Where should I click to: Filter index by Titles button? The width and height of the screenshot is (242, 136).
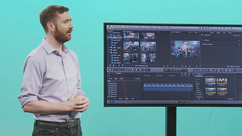click(x=133, y=99)
